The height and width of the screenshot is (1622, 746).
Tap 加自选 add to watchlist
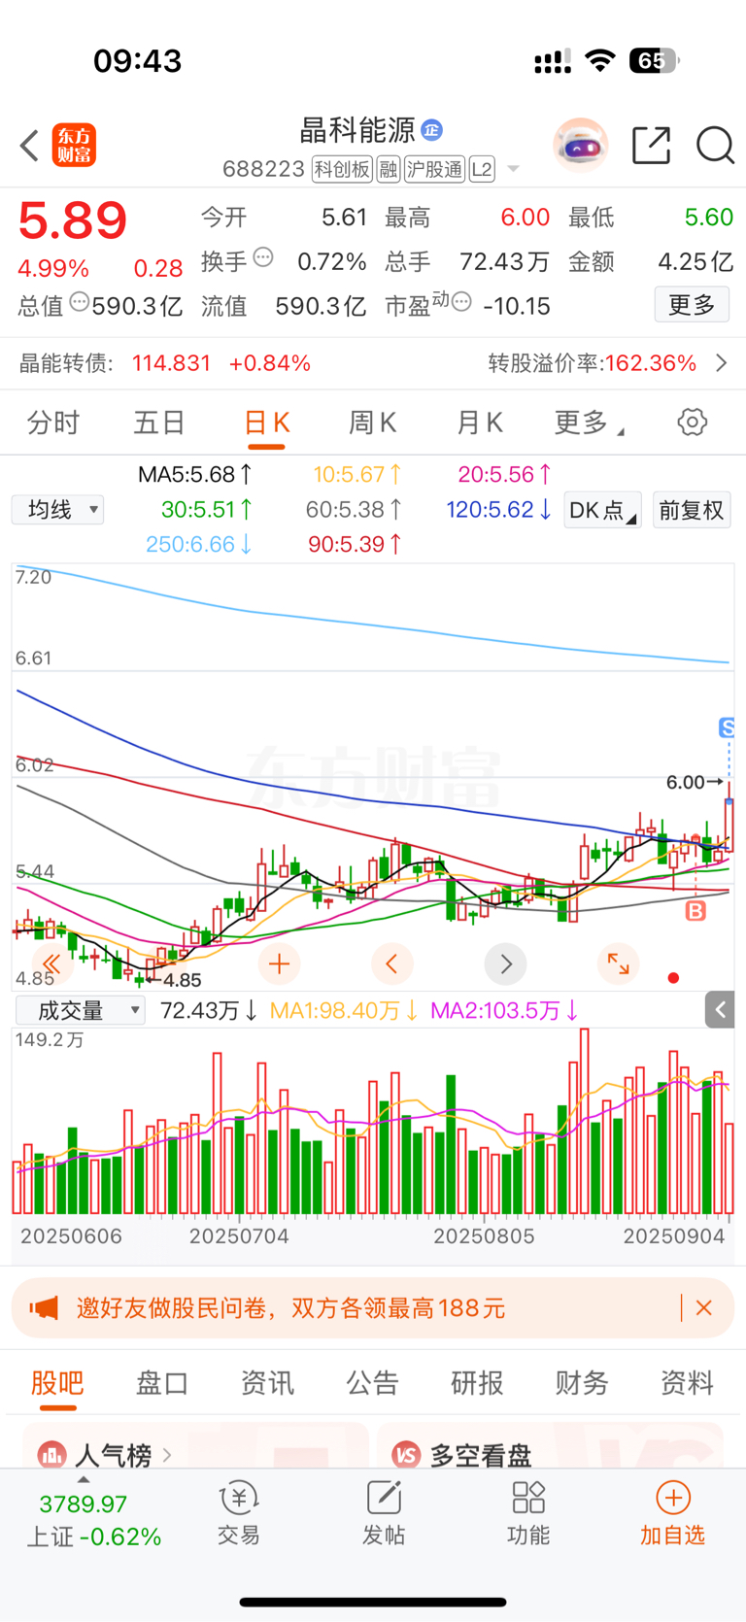[x=672, y=1513]
